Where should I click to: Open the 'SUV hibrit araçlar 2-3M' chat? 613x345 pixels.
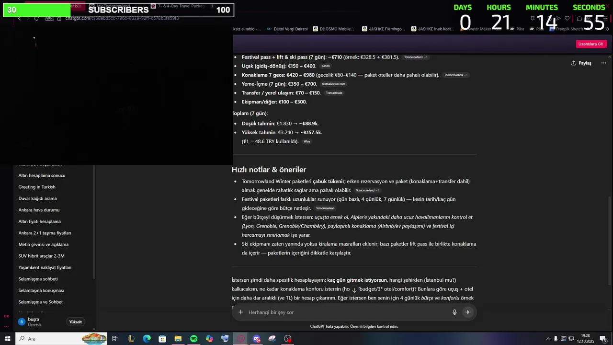pos(41,256)
